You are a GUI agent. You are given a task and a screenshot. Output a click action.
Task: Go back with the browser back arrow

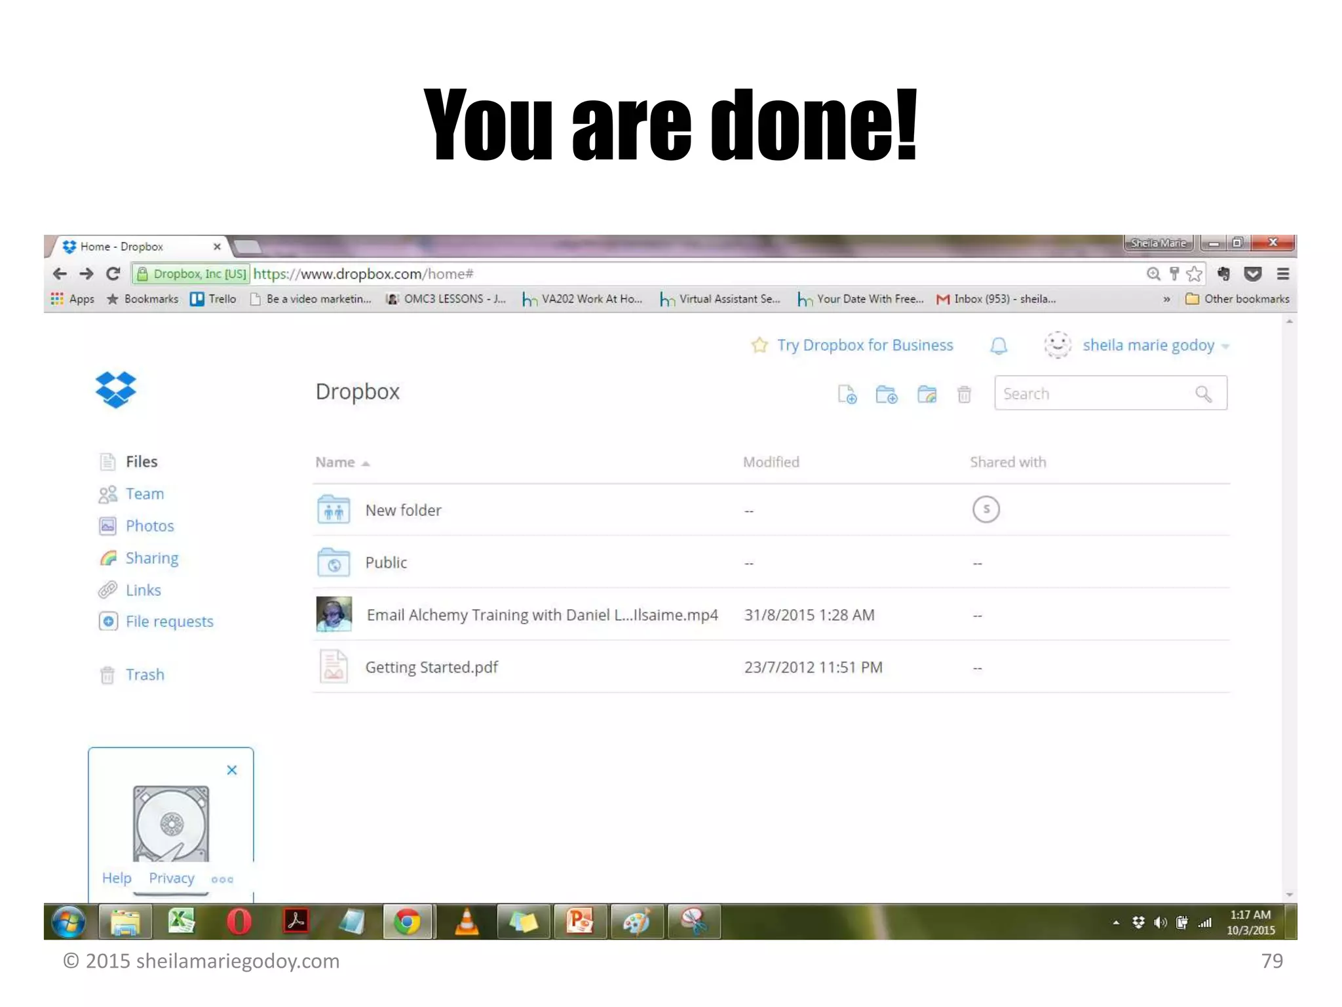[60, 273]
